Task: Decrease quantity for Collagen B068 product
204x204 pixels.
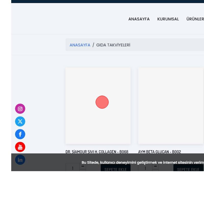Action: tap(83, 166)
